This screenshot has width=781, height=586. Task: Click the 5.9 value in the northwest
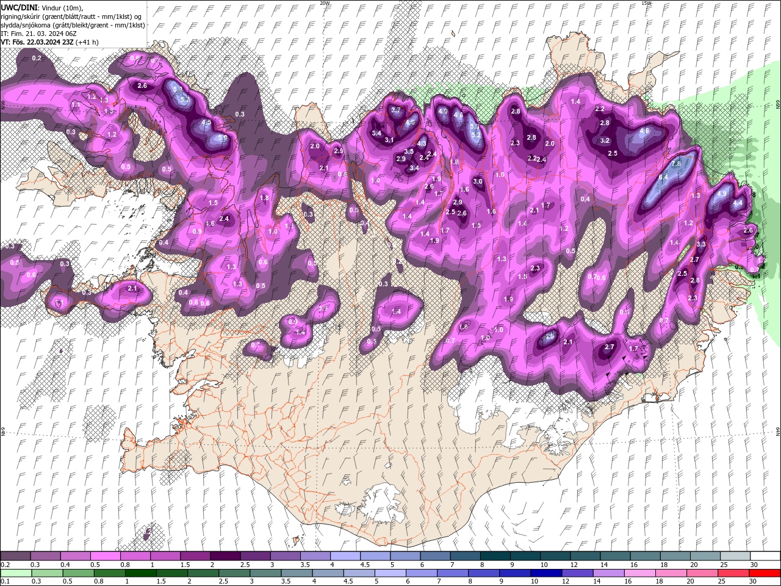click(x=223, y=138)
